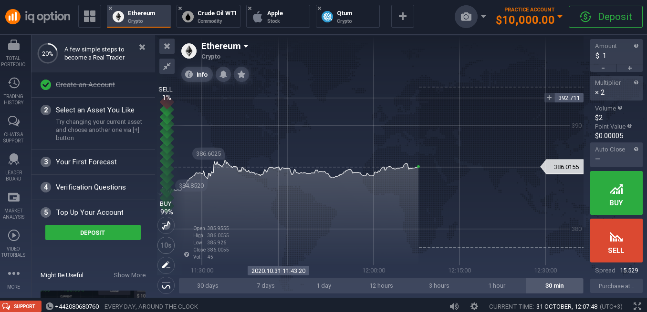Open the 10s candle interval selector
This screenshot has height=312, width=647.
(166, 245)
